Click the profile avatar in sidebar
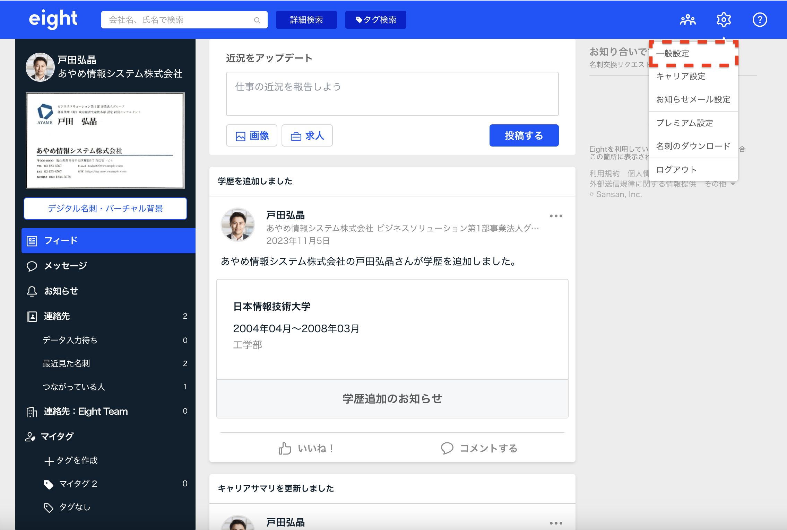This screenshot has height=530, width=787. tap(40, 67)
